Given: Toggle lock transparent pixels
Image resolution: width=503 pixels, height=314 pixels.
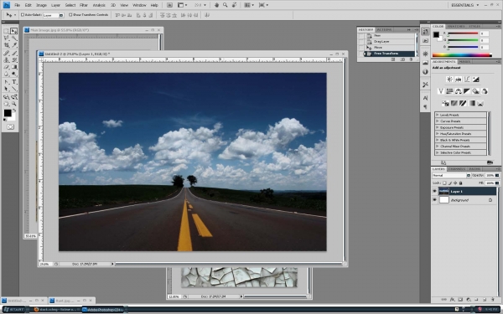Looking at the screenshot, I should 444,183.
